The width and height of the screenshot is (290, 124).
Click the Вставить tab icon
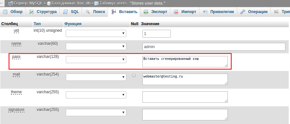pyautogui.click(x=114, y=12)
